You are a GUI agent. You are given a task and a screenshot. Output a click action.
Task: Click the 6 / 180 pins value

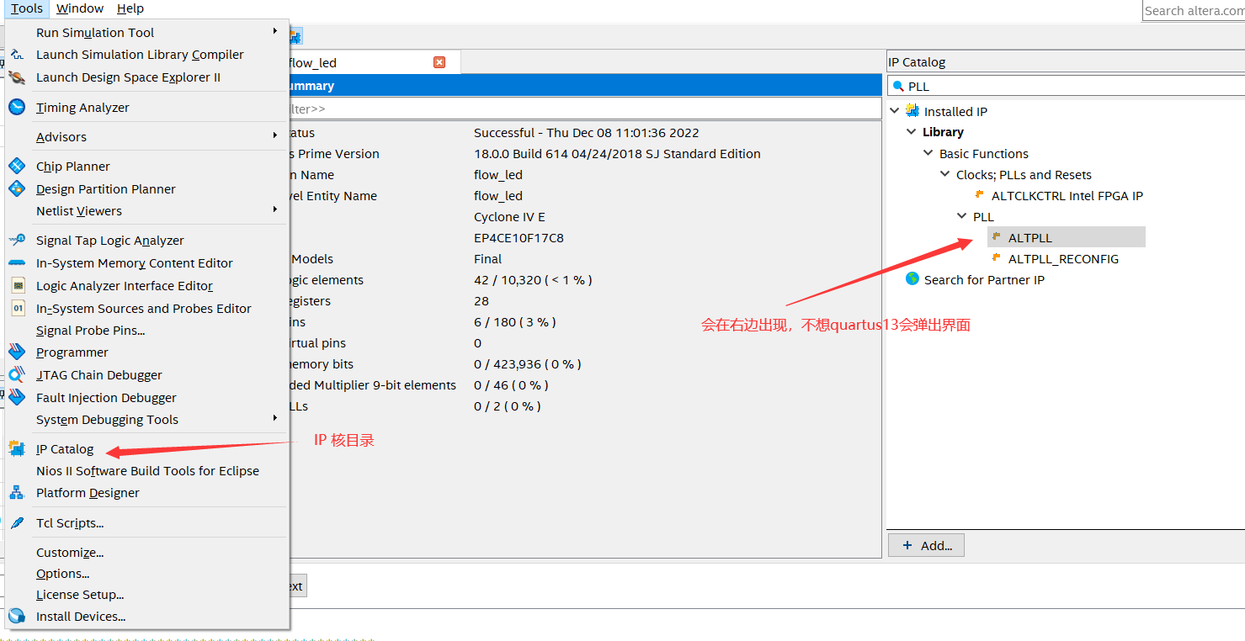(x=515, y=322)
